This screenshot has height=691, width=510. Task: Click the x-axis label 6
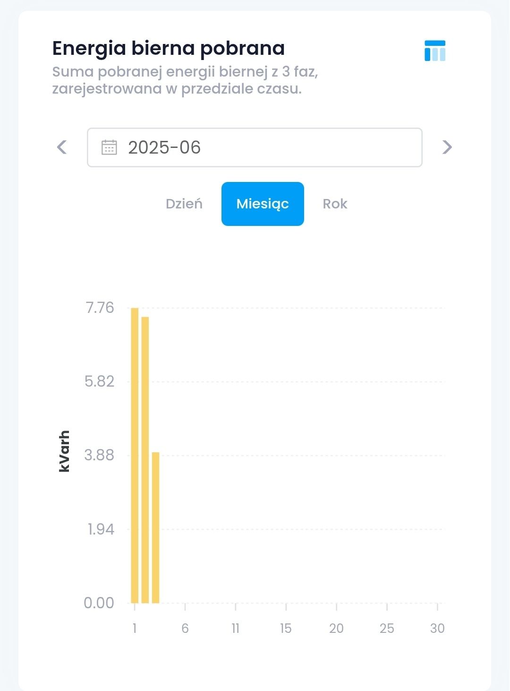pos(185,628)
